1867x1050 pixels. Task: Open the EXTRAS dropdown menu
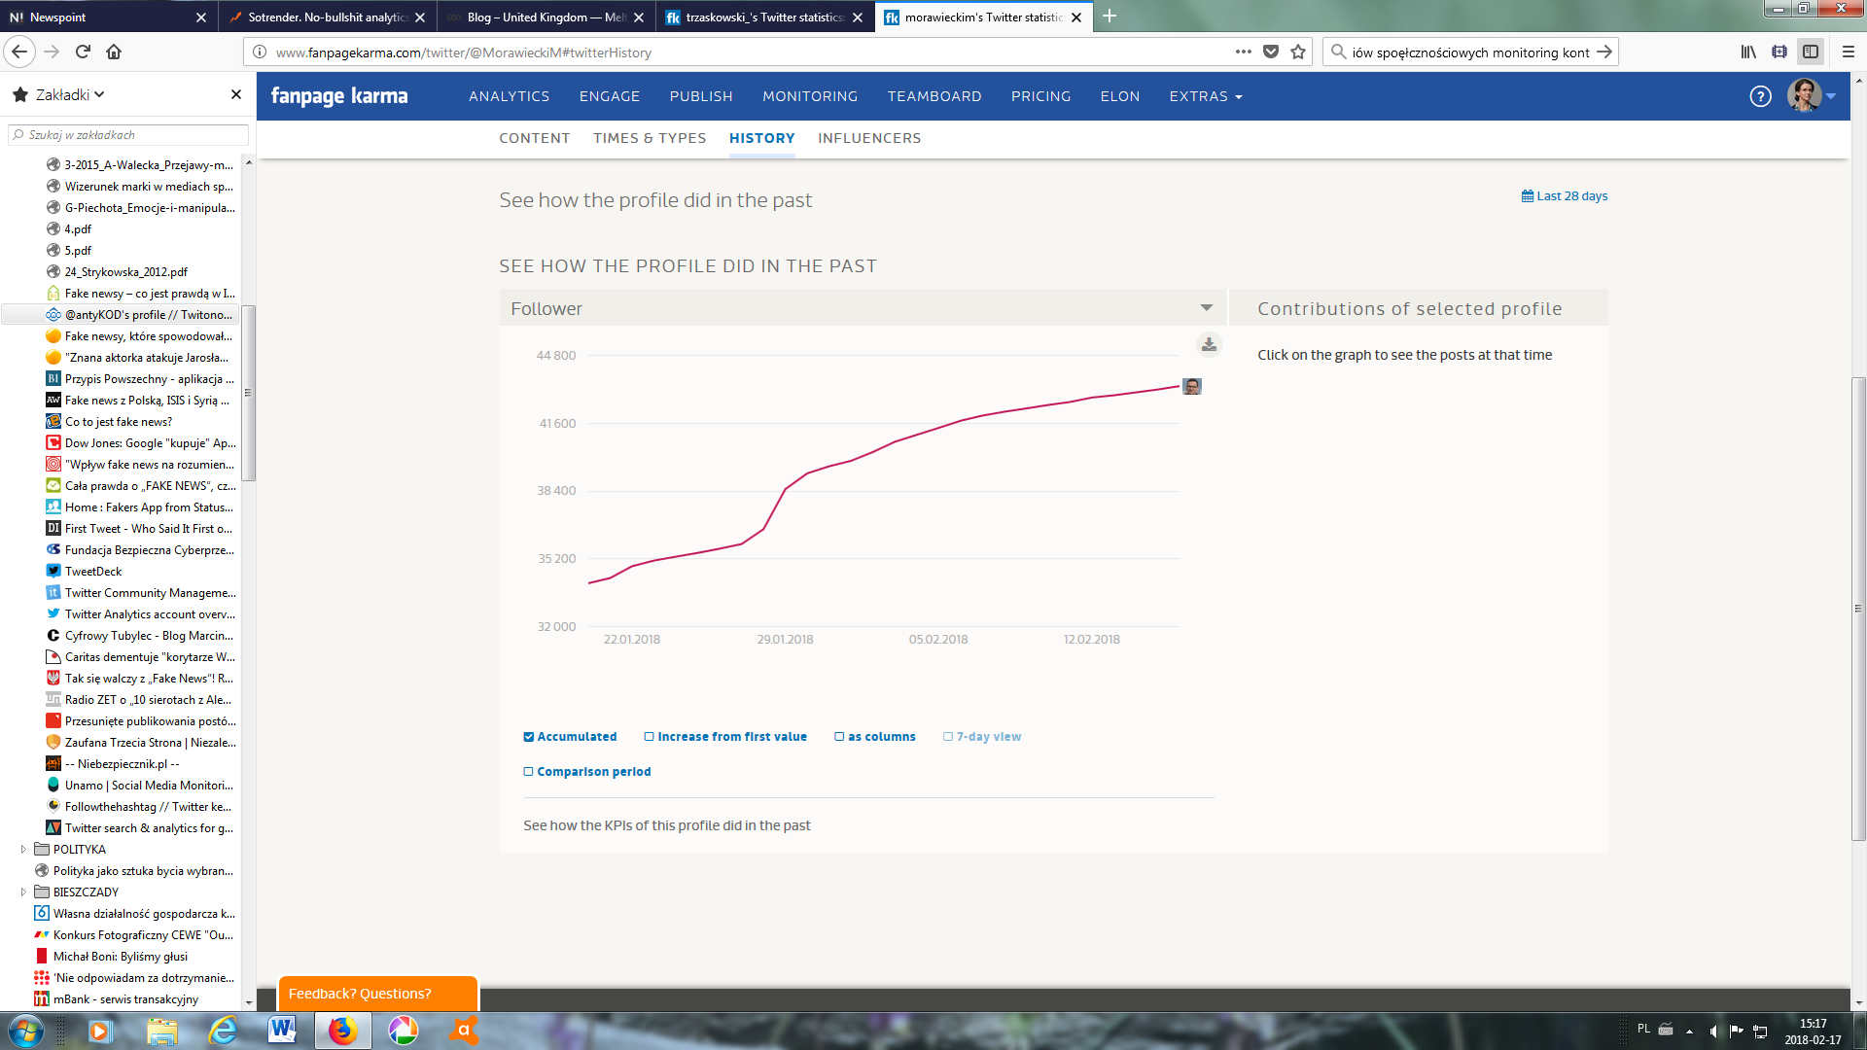1205,96
